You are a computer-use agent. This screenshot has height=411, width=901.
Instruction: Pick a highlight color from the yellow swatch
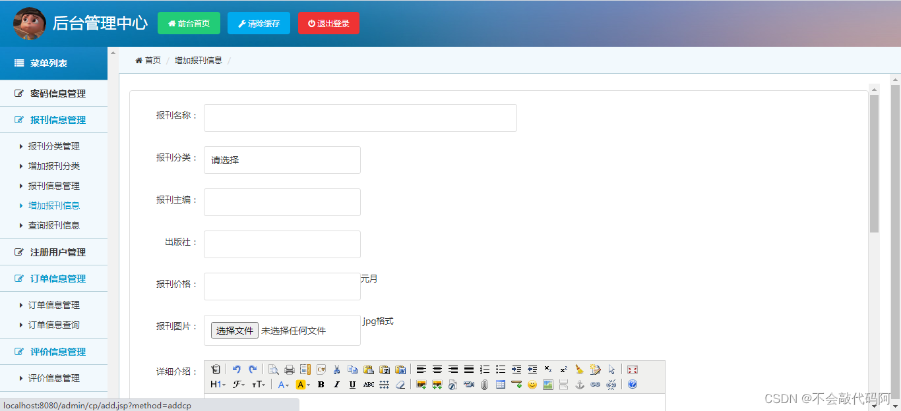click(x=300, y=385)
